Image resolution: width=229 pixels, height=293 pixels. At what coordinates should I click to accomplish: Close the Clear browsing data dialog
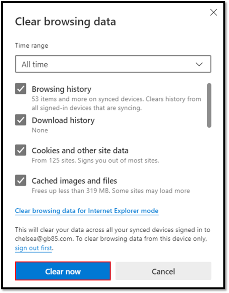tap(213, 12)
